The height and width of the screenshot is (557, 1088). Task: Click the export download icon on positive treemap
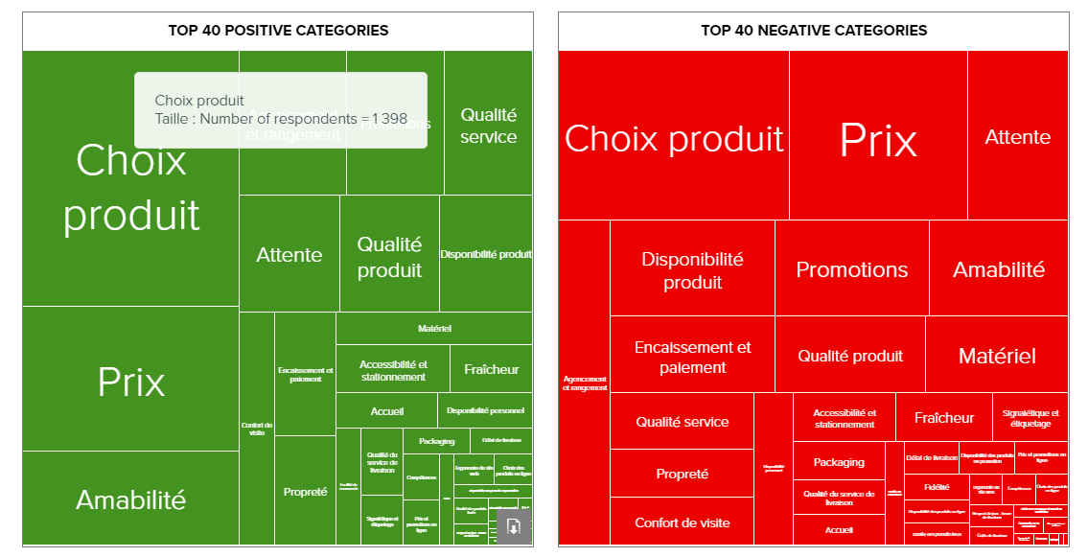[x=513, y=526]
